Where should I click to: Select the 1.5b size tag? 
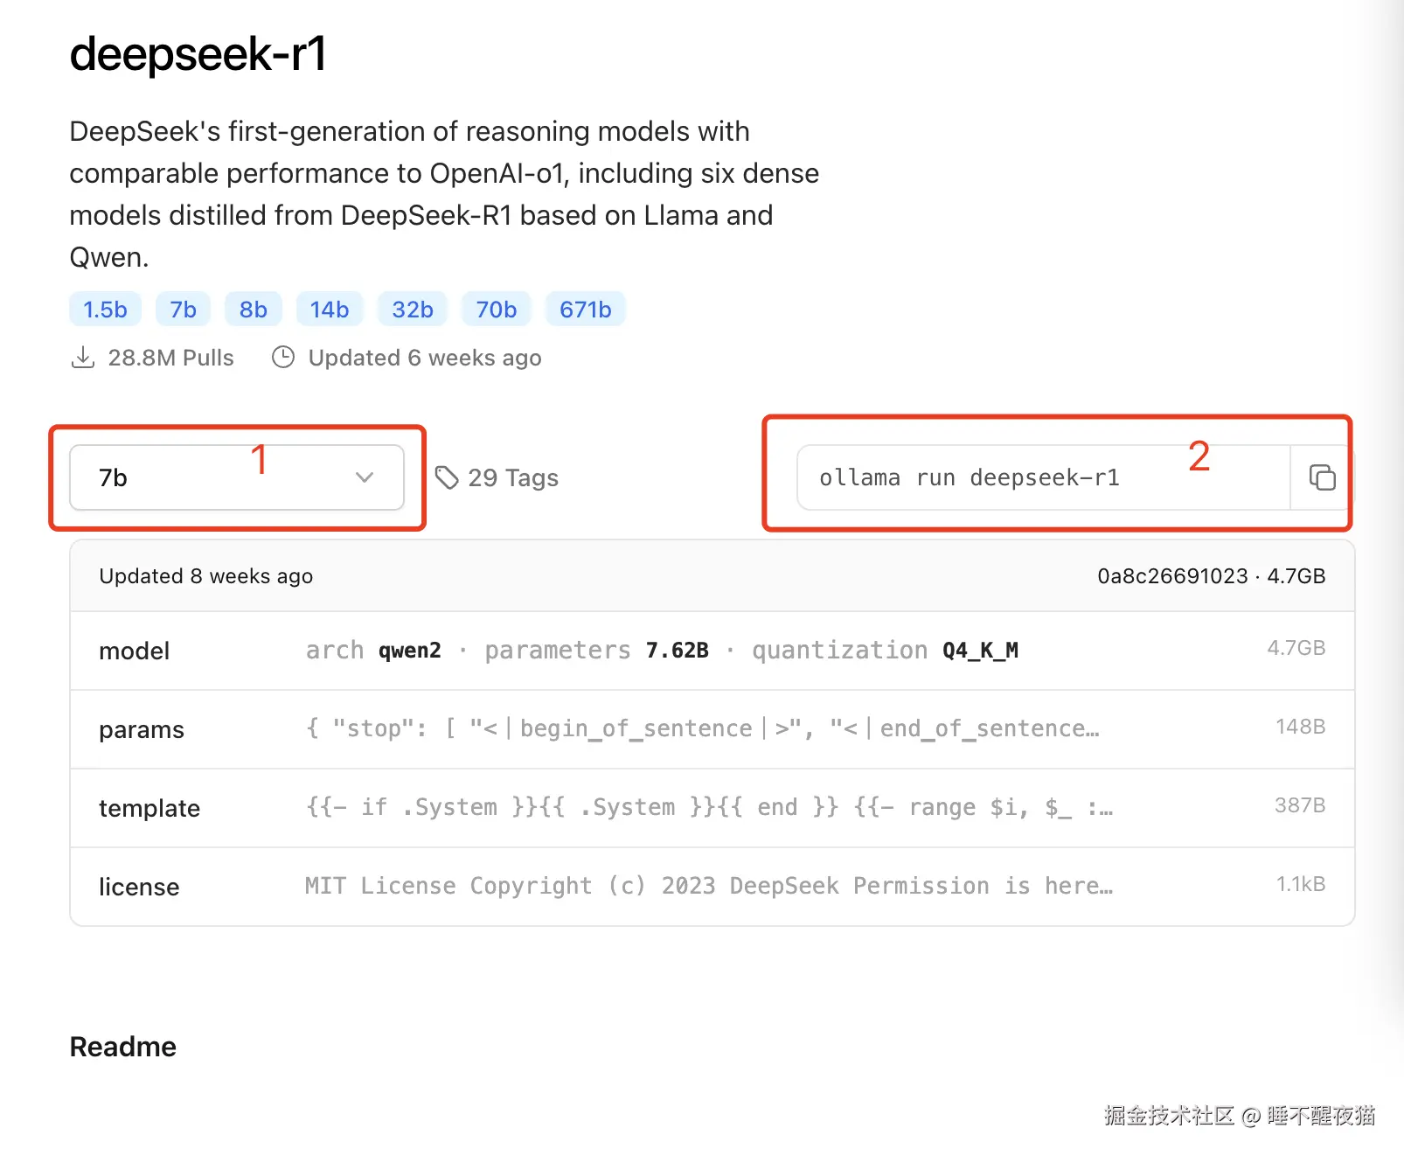[105, 310]
